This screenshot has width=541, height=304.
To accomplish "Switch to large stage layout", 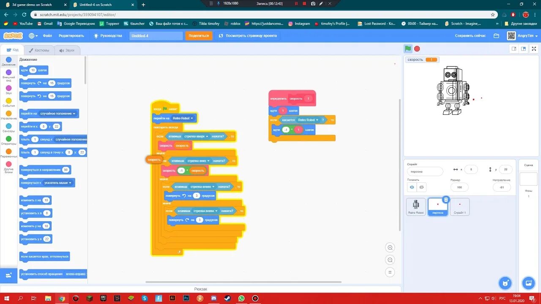I will click(523, 49).
